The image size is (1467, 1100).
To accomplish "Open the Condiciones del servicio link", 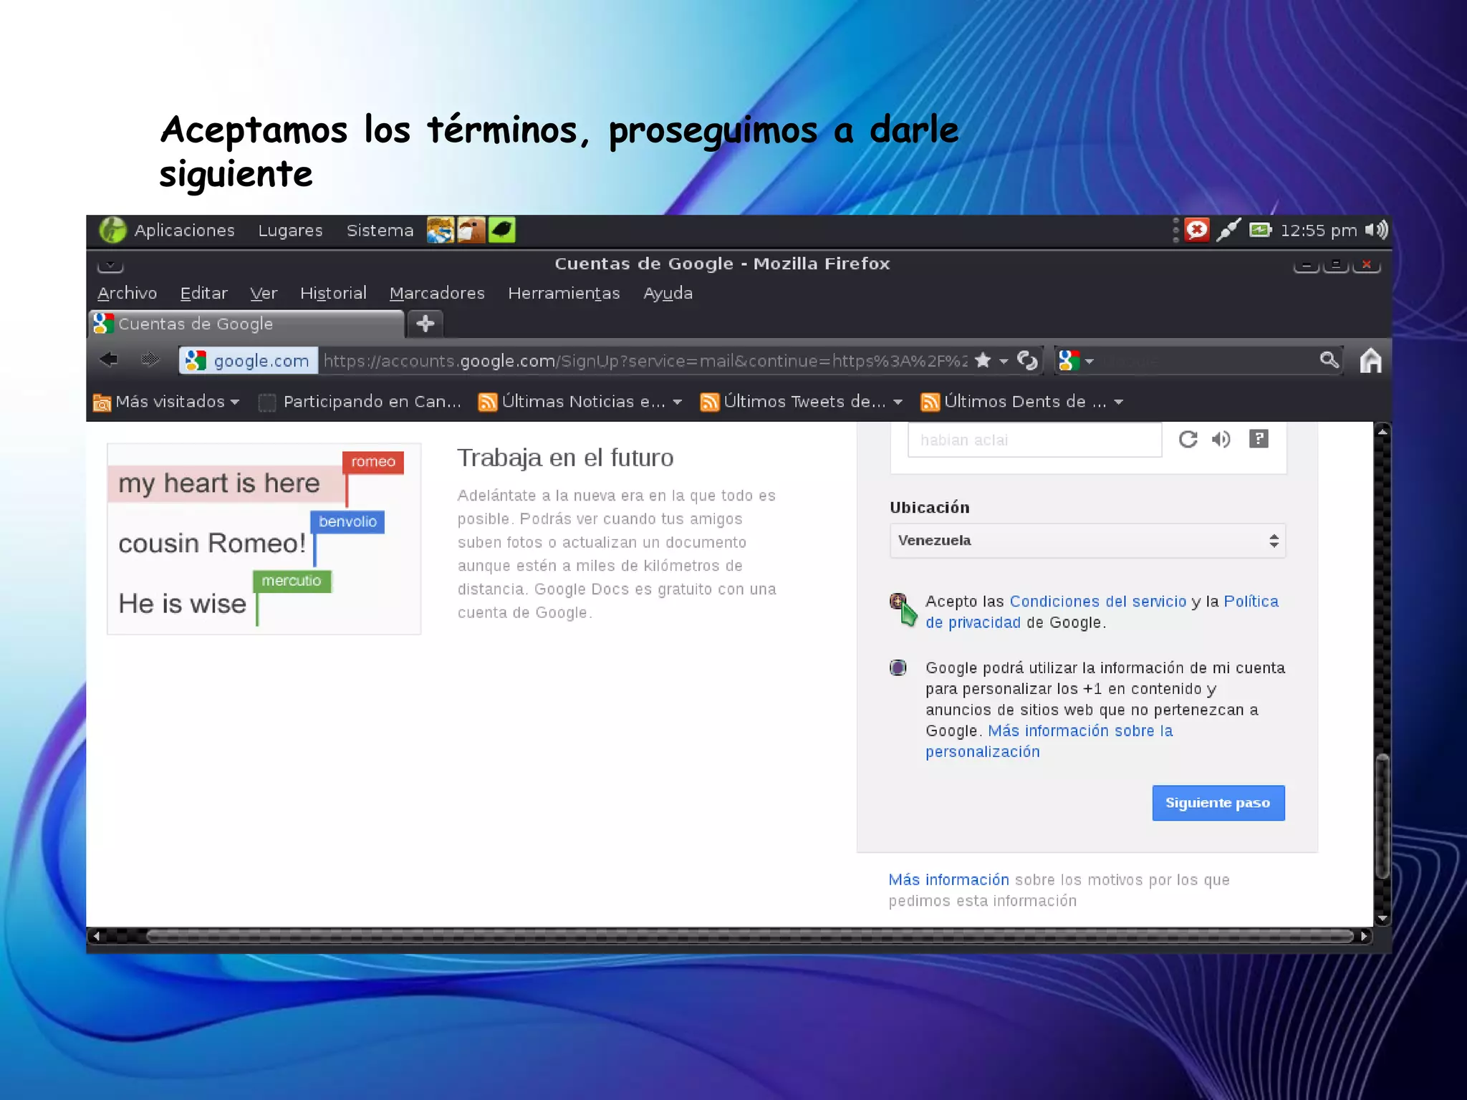I will click(x=1097, y=602).
